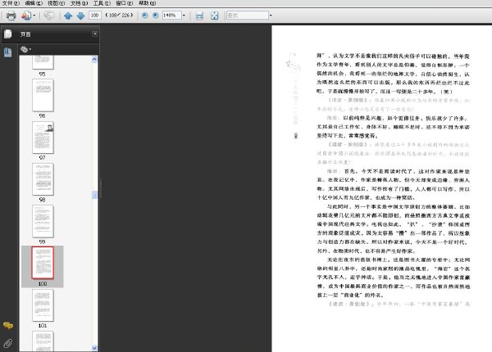Go to previous page with the up arrow
The width and height of the screenshot is (492, 352).
(x=68, y=16)
